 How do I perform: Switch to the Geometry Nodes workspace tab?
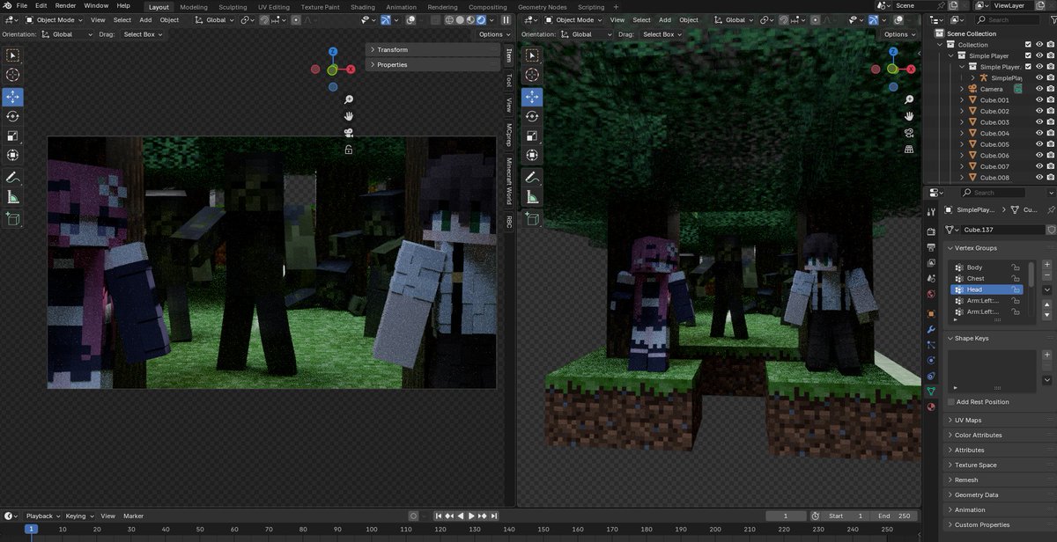542,6
